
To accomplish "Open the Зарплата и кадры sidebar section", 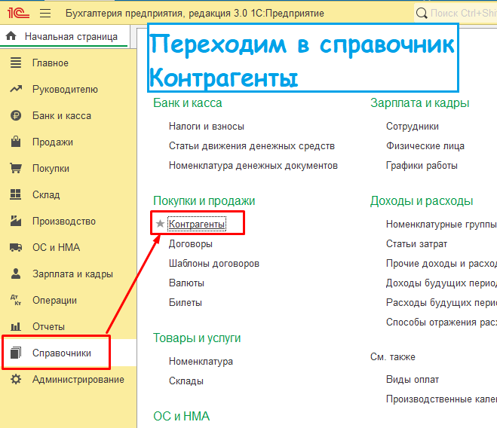I will 72,274.
